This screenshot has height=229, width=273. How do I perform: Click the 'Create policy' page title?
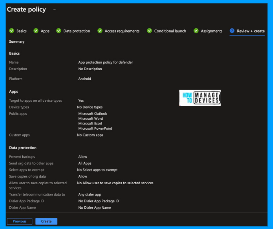[x=26, y=10]
